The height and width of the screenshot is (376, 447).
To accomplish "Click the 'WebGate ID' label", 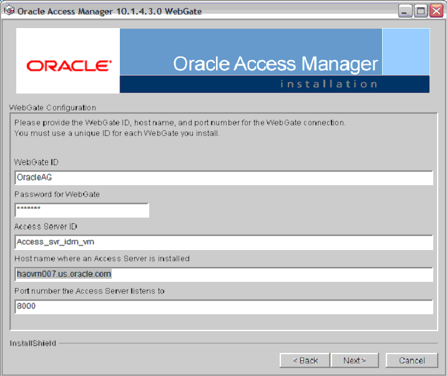I will (36, 162).
